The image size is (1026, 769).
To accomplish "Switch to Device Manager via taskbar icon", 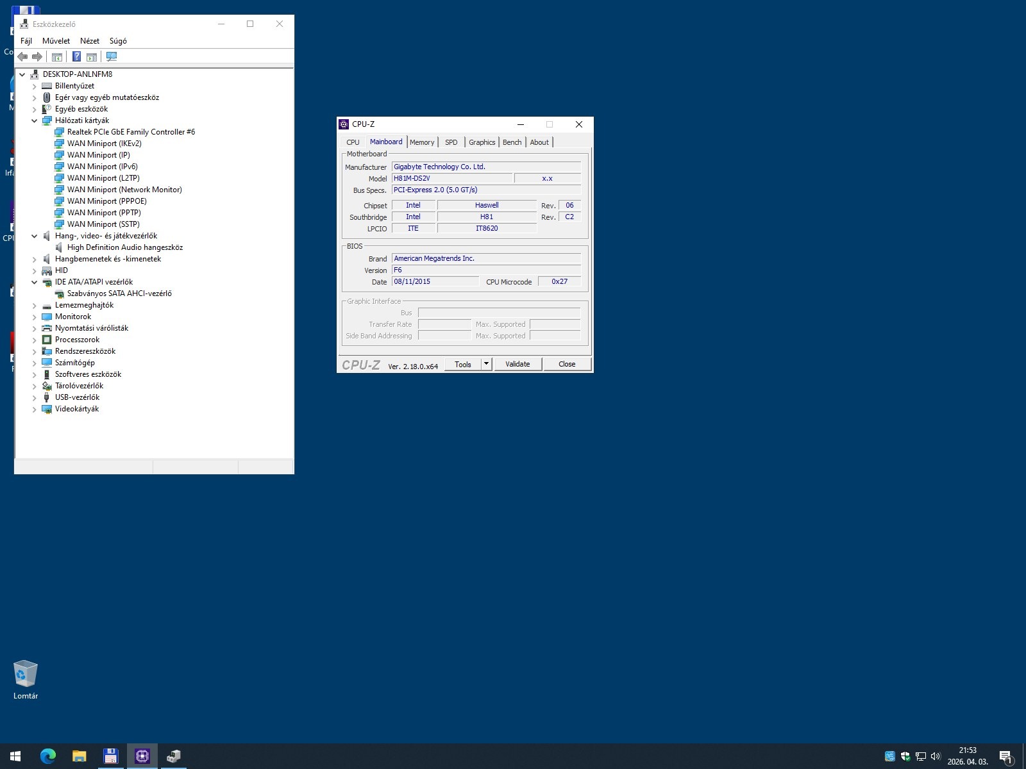I will pos(173,756).
